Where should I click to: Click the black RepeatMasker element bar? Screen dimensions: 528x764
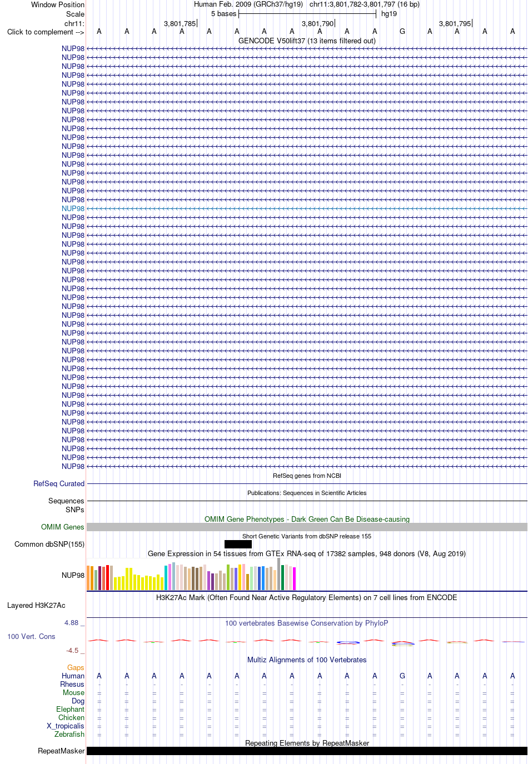(307, 751)
